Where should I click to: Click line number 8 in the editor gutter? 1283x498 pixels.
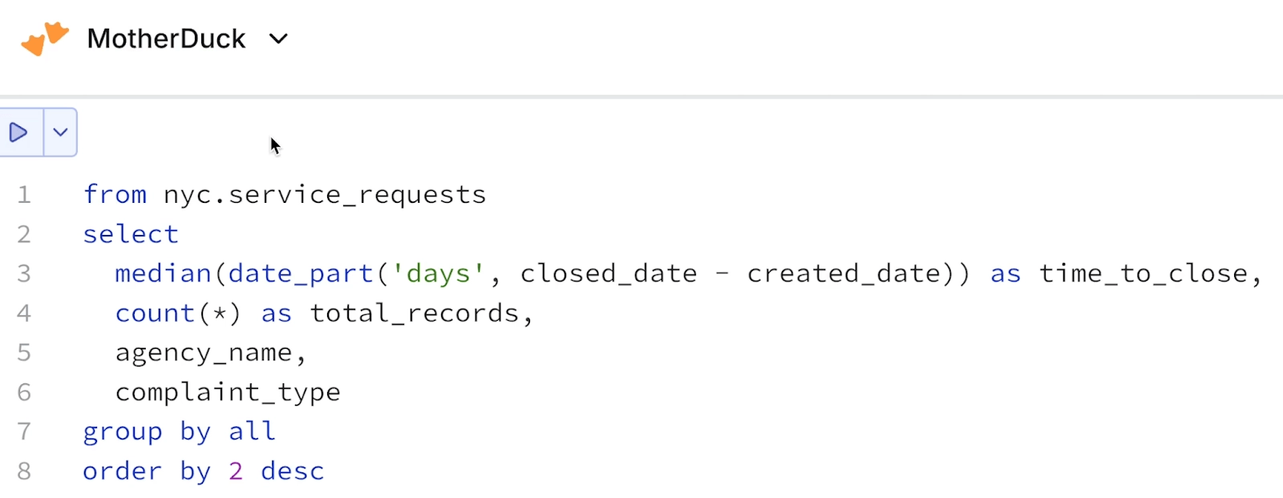point(24,471)
